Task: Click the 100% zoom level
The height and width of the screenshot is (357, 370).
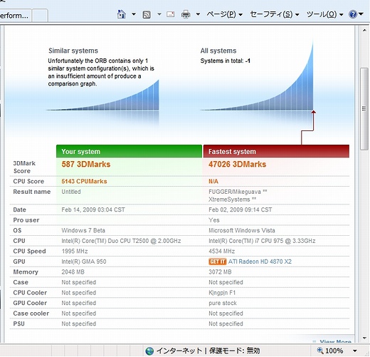Action: [x=334, y=351]
